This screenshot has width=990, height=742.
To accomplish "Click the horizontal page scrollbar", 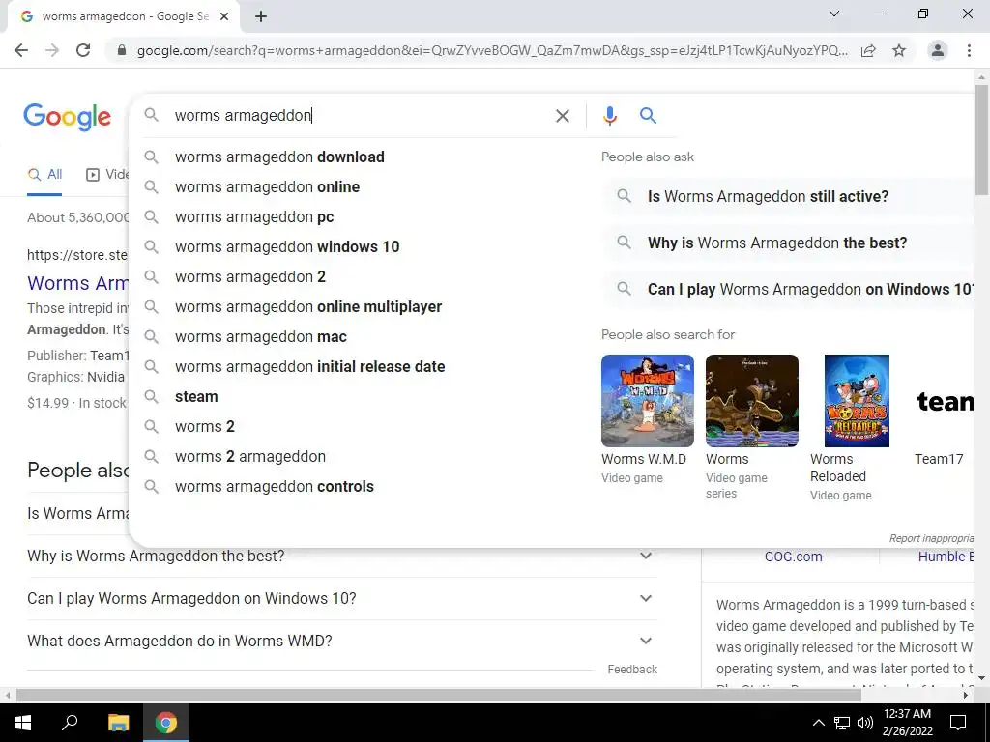I will pos(439,696).
